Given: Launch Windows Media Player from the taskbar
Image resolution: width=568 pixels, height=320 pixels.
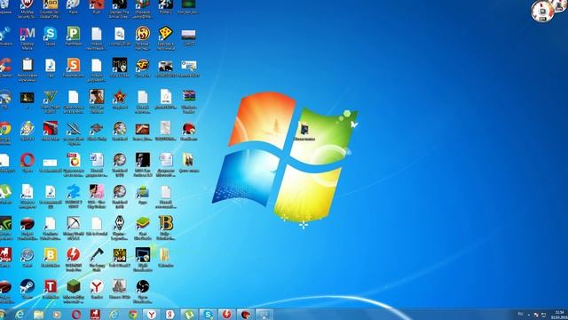Looking at the screenshot, I should 57,315.
